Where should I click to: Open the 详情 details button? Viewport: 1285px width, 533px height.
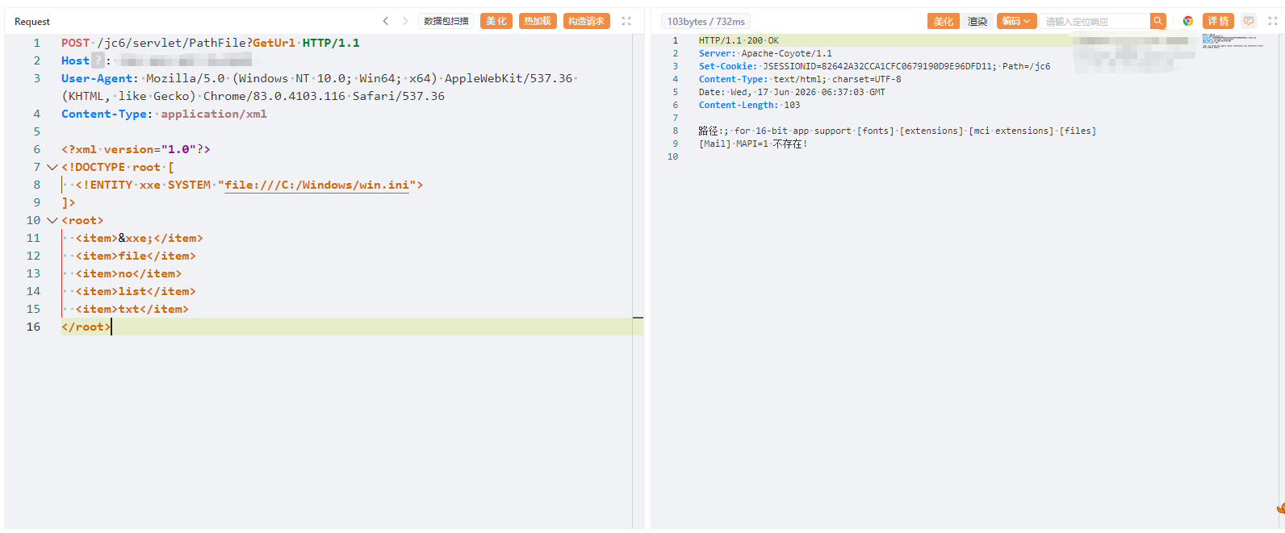[x=1218, y=21]
